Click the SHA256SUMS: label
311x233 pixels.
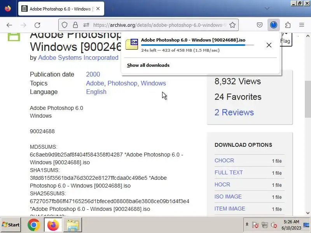click(48, 193)
